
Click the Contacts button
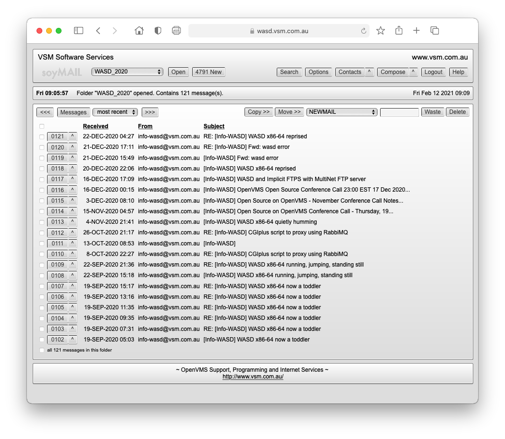(x=350, y=72)
